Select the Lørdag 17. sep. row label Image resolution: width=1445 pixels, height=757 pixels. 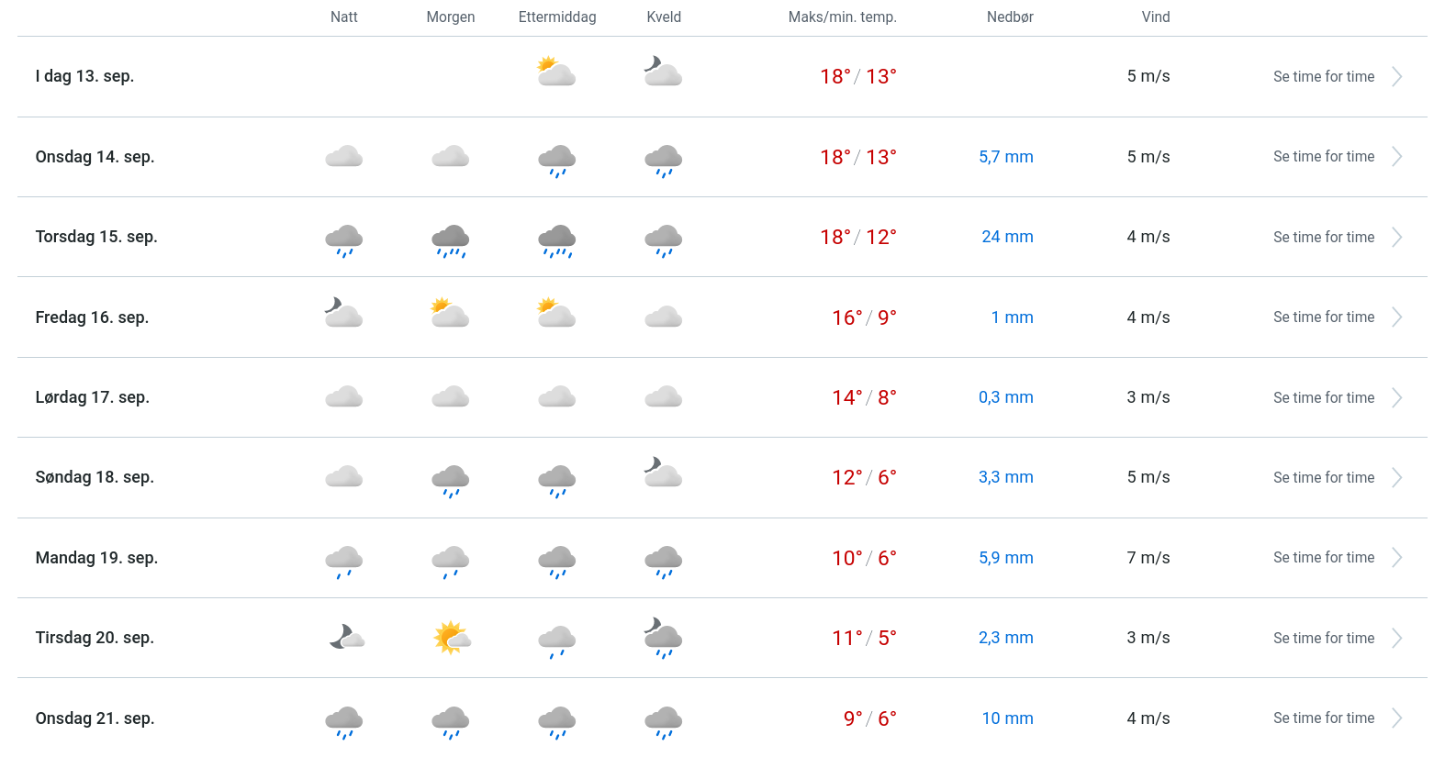[x=93, y=397]
